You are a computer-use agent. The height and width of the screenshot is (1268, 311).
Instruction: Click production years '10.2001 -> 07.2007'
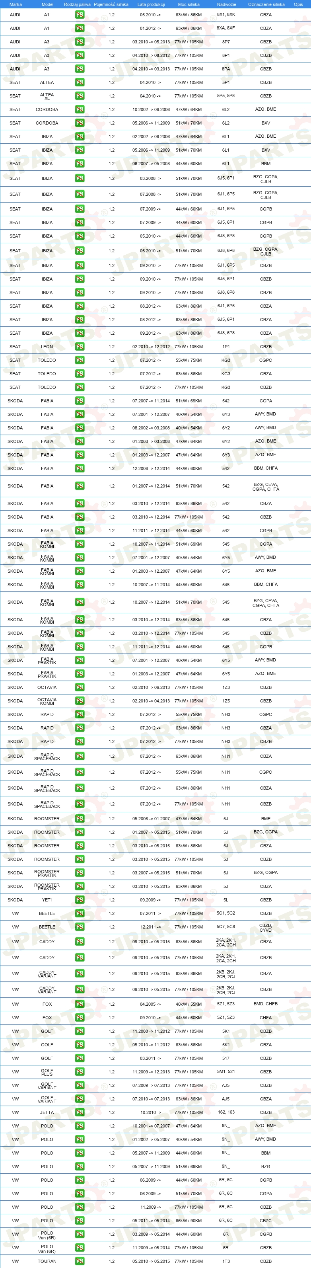151,1126
